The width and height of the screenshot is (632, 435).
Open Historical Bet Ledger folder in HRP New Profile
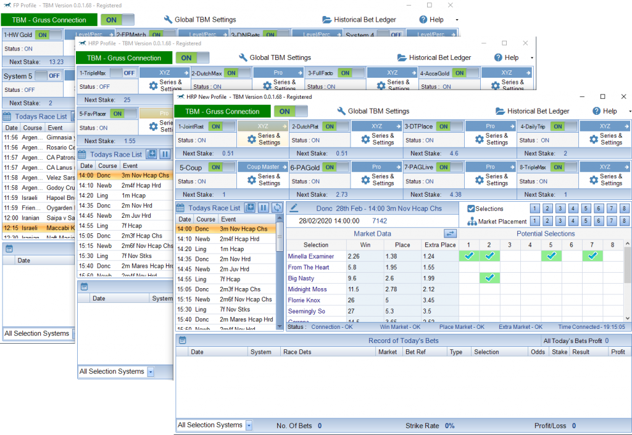point(500,111)
